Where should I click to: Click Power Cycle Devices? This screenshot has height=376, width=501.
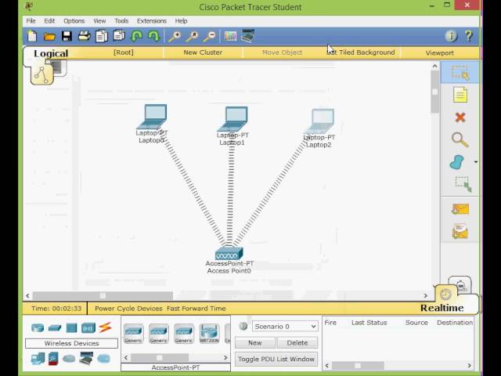click(128, 309)
